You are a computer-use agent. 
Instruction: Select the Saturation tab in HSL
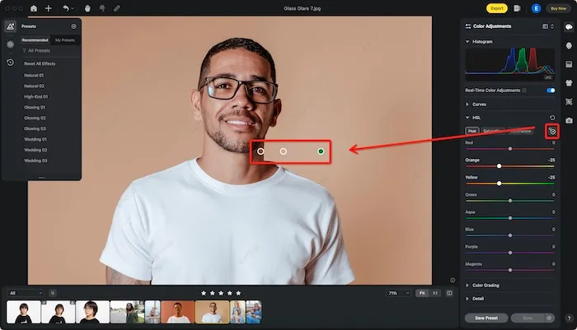tap(493, 131)
